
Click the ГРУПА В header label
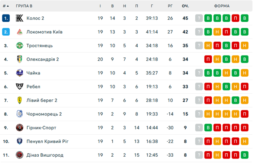pyautogui.click(x=24, y=6)
